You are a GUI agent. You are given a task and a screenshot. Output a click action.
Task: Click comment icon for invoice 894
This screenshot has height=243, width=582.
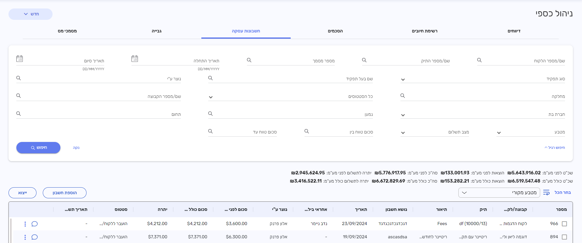35,237
